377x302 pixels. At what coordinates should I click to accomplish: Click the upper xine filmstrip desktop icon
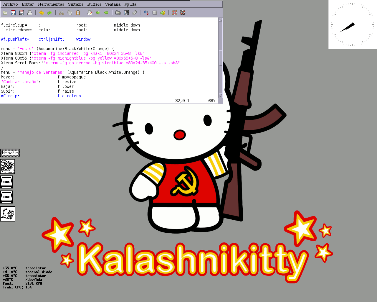(6, 182)
